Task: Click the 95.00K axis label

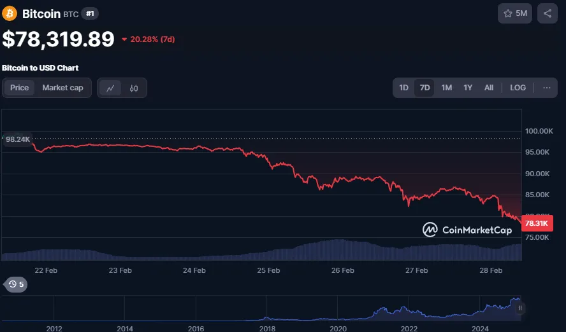Action: (x=537, y=152)
